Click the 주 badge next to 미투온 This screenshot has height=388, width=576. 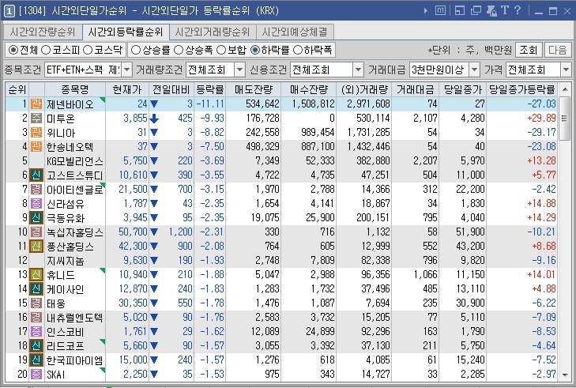point(36,119)
